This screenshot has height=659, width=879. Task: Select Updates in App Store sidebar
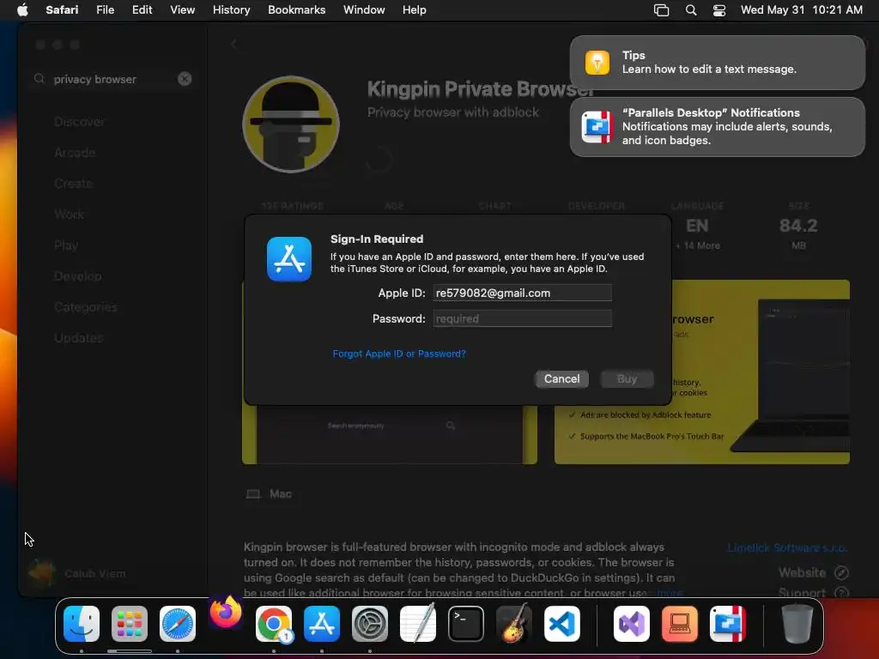point(78,338)
